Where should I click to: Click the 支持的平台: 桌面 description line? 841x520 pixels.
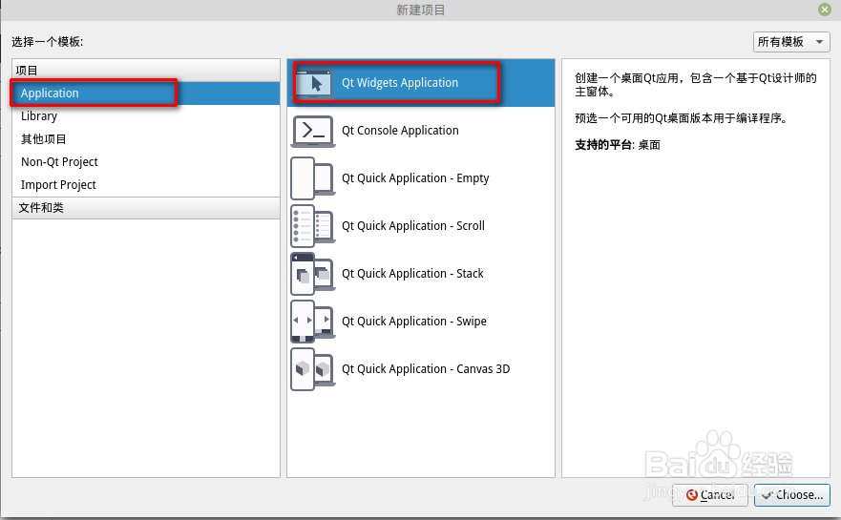(618, 145)
